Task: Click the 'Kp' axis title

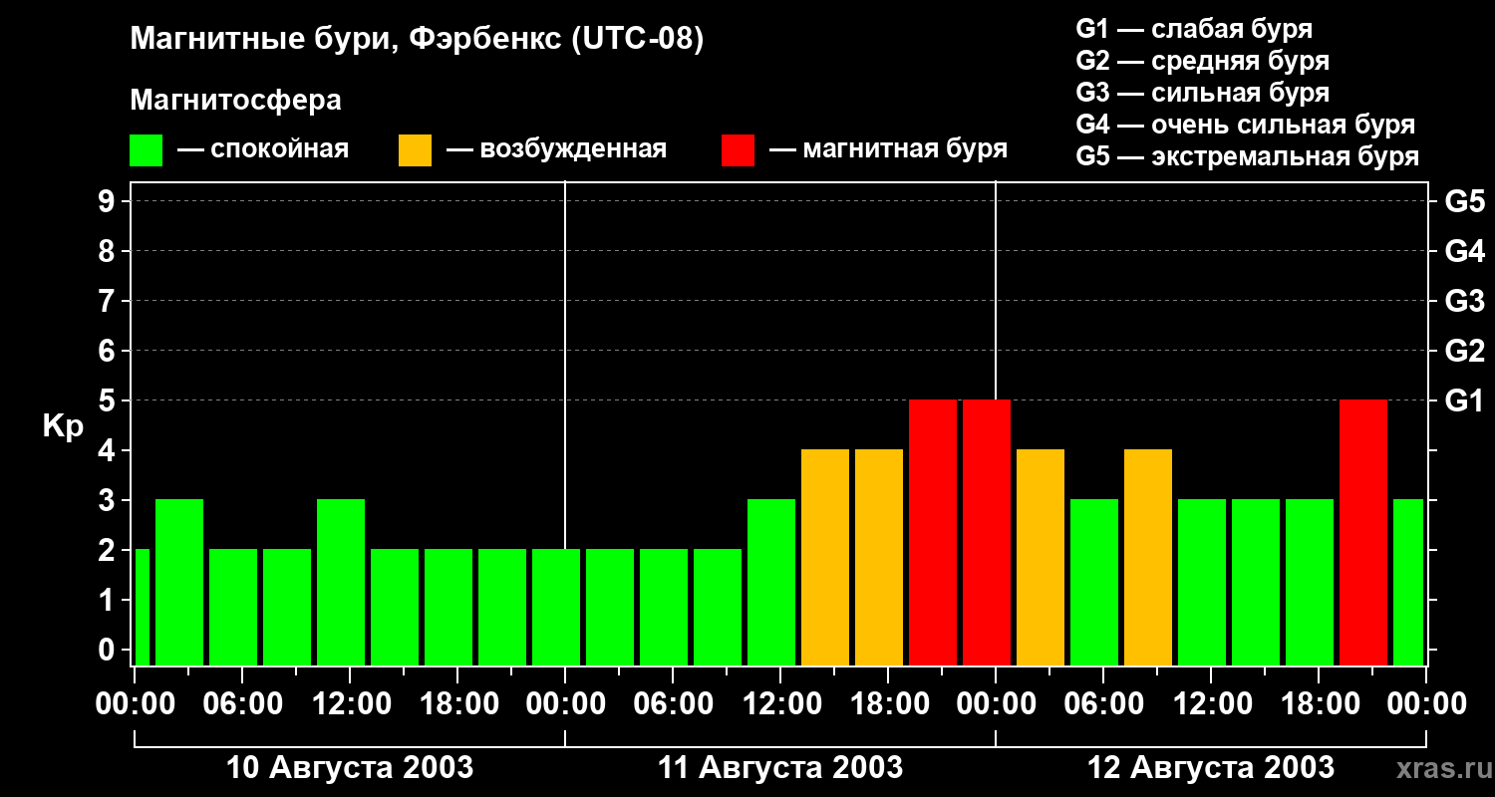Action: (x=63, y=426)
